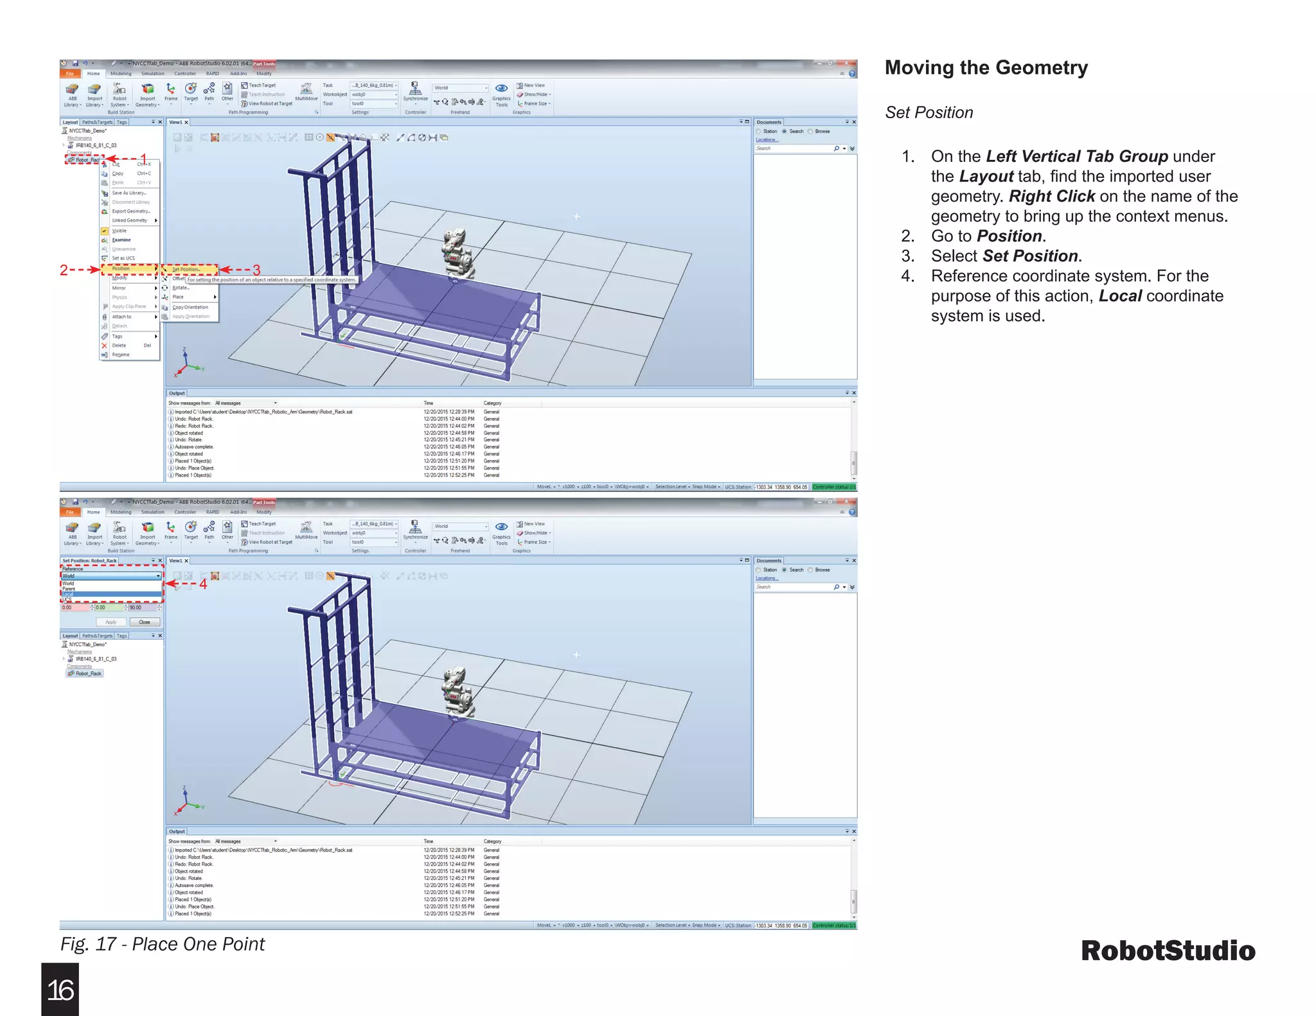
Task: Expand the Place submenu in Position menu
Action: (x=215, y=297)
